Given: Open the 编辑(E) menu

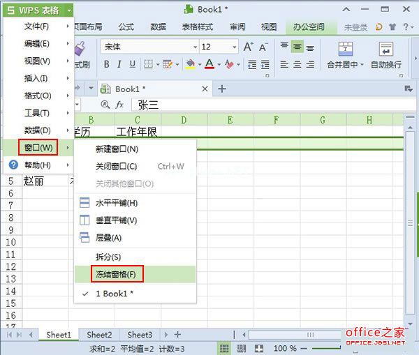Looking at the screenshot, I should coord(38,43).
